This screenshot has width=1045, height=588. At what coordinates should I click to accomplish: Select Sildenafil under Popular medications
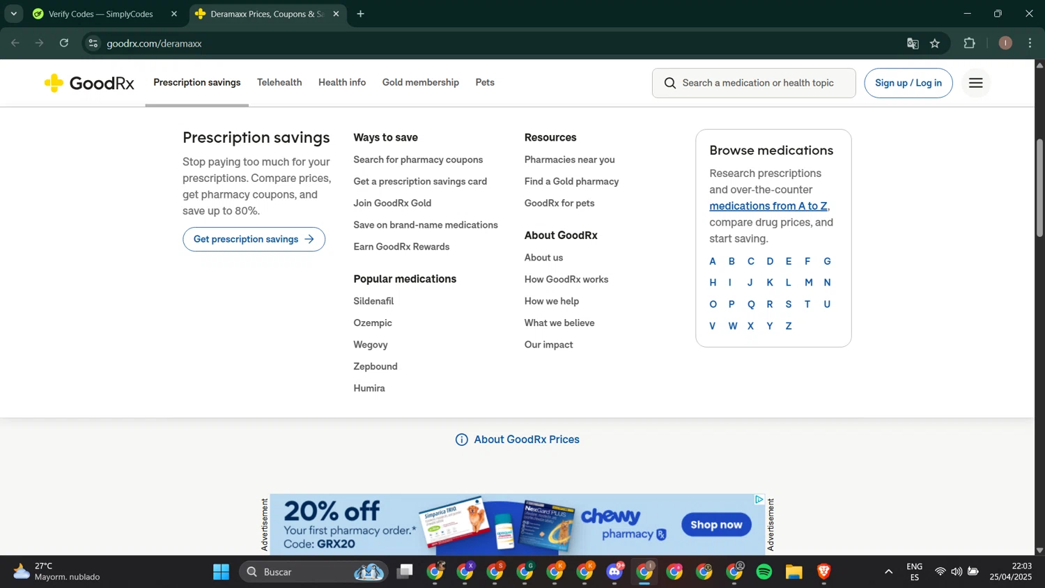coord(373,302)
